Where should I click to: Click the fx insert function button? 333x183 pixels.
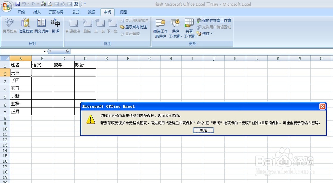pyautogui.click(x=67, y=51)
